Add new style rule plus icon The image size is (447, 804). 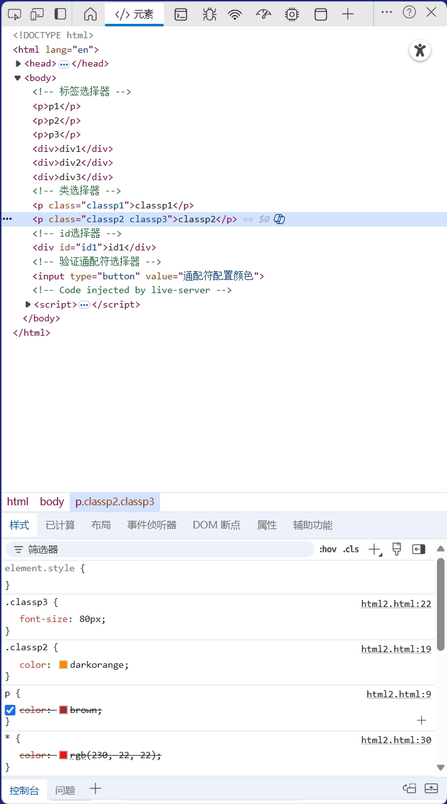coord(375,550)
